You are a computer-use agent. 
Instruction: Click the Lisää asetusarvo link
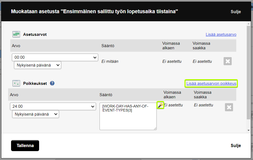point(221,34)
